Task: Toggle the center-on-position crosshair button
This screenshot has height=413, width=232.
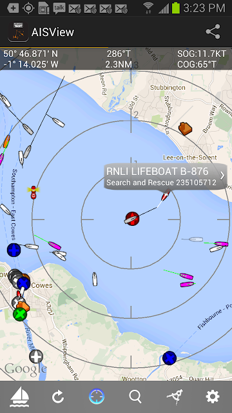Action: (x=97, y=396)
